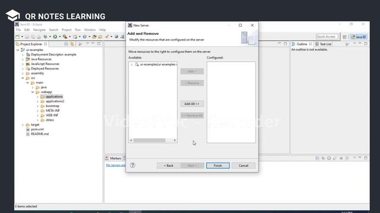Click the New file wizard toolbar icon
Image resolution: width=380 pixels, height=213 pixels.
click(x=17, y=37)
